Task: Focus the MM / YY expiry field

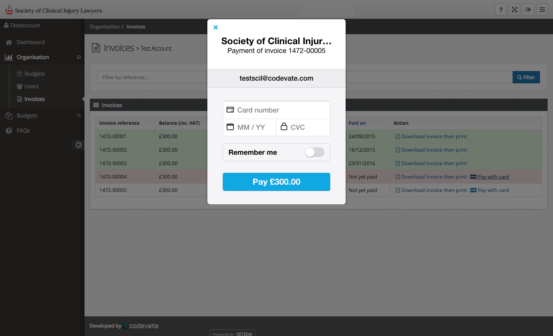Action: [250, 127]
